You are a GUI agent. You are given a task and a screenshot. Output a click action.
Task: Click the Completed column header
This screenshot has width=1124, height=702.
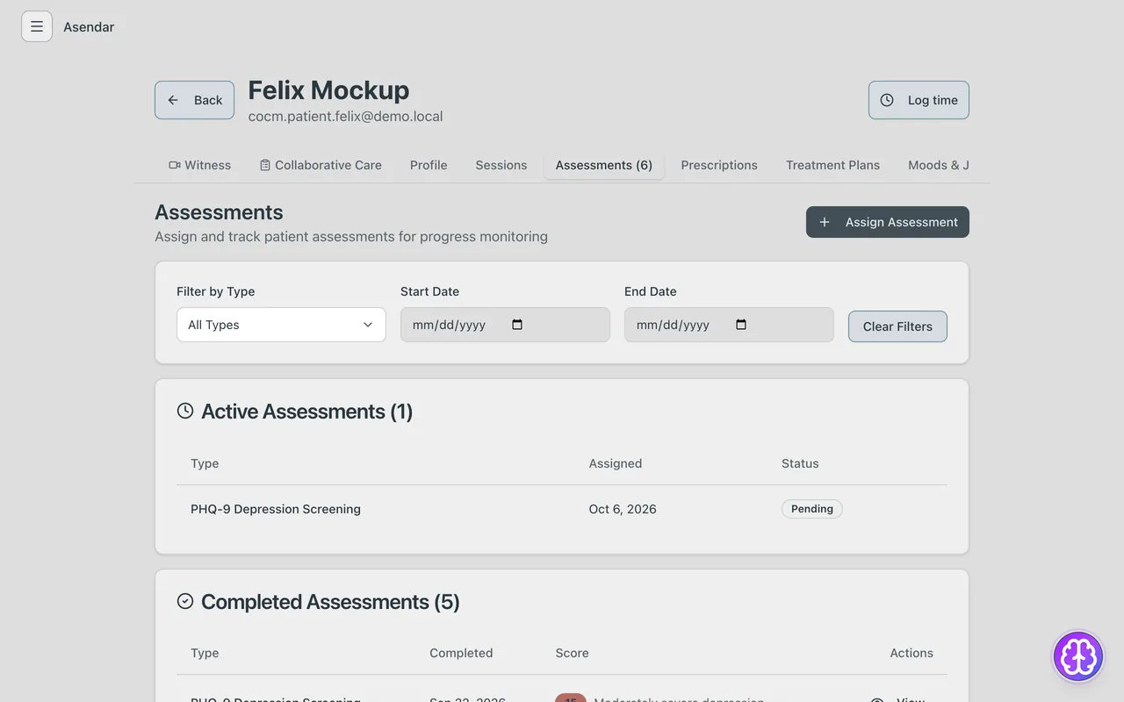pos(461,653)
